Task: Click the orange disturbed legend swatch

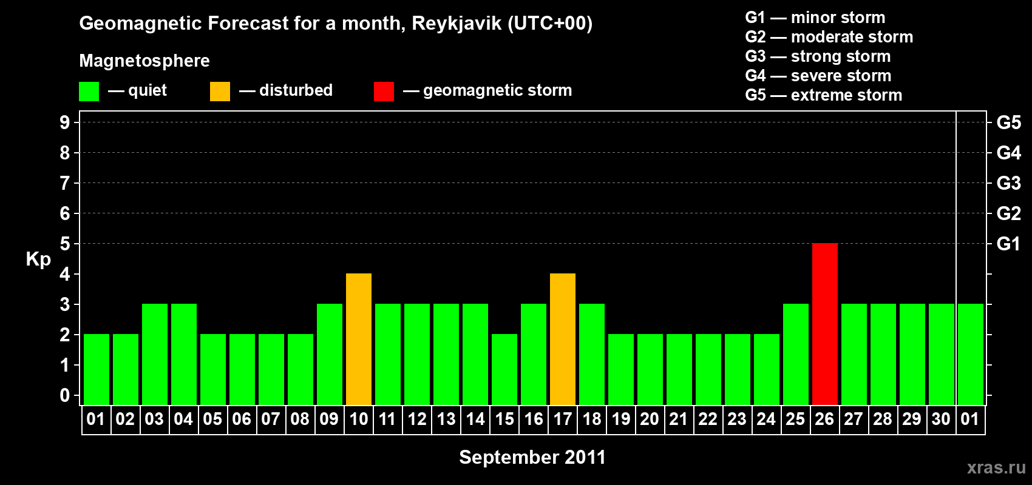Action: [220, 92]
